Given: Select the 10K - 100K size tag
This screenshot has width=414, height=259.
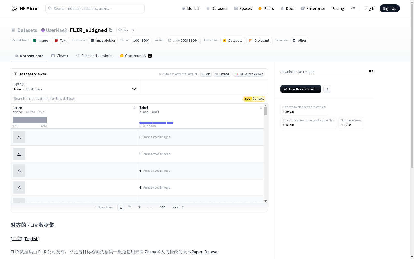Looking at the screenshot, I should point(141,40).
